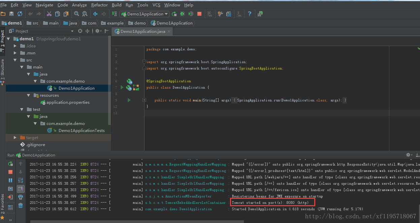This screenshot has height=223, width=420.
Task: Click the Save All floppy disk icon
Action: pyautogui.click(x=11, y=14)
